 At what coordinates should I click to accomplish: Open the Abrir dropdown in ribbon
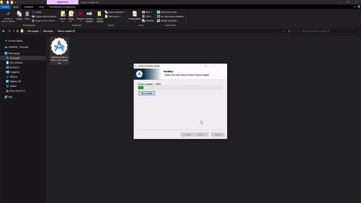[147, 12]
